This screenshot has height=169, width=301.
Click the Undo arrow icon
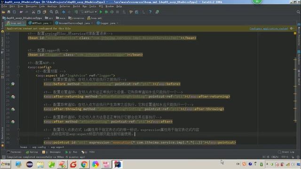[x=21, y=12]
